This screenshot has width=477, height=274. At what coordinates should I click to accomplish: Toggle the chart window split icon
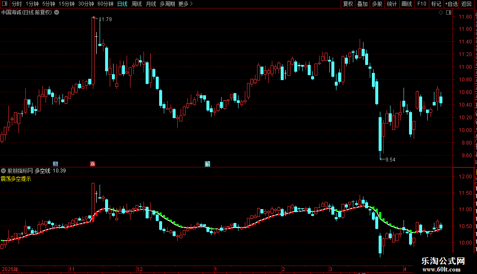449,13
